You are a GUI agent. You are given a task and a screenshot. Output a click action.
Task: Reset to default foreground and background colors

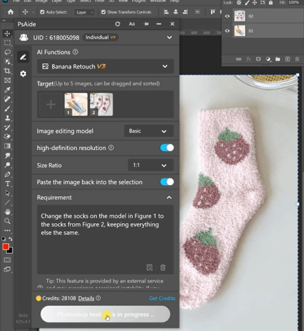[x=3, y=239]
